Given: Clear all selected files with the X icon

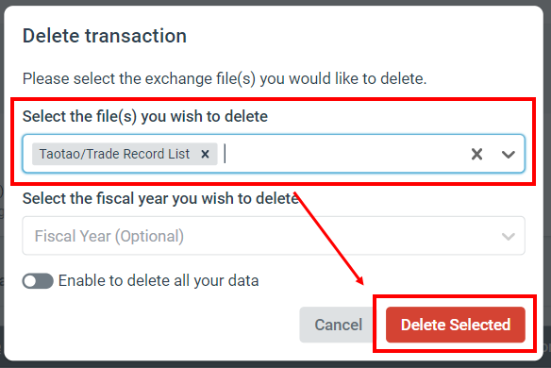Looking at the screenshot, I should [x=476, y=154].
